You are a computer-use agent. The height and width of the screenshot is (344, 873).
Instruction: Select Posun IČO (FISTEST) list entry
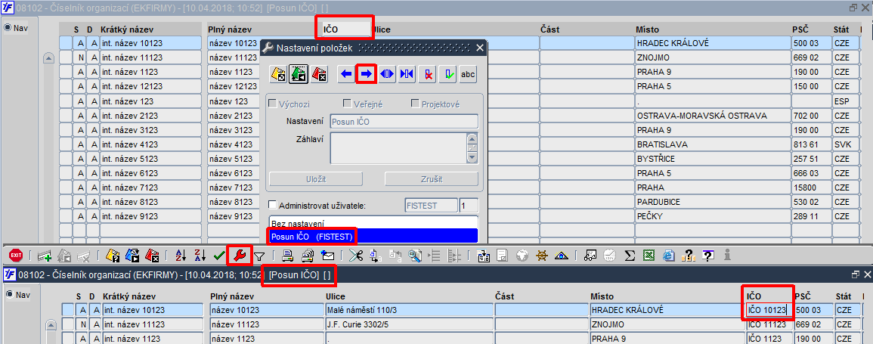tap(373, 237)
